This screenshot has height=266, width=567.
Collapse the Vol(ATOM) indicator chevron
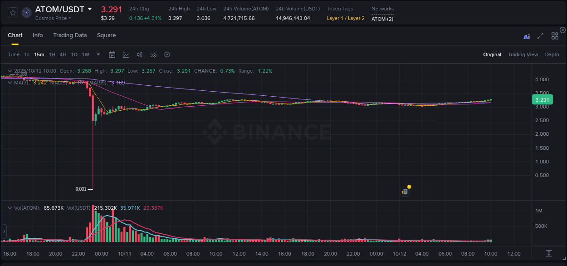(10, 207)
